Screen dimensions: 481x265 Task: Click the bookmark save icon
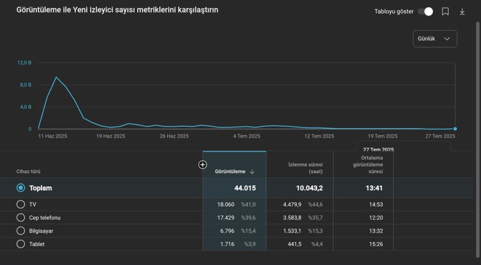pos(446,11)
